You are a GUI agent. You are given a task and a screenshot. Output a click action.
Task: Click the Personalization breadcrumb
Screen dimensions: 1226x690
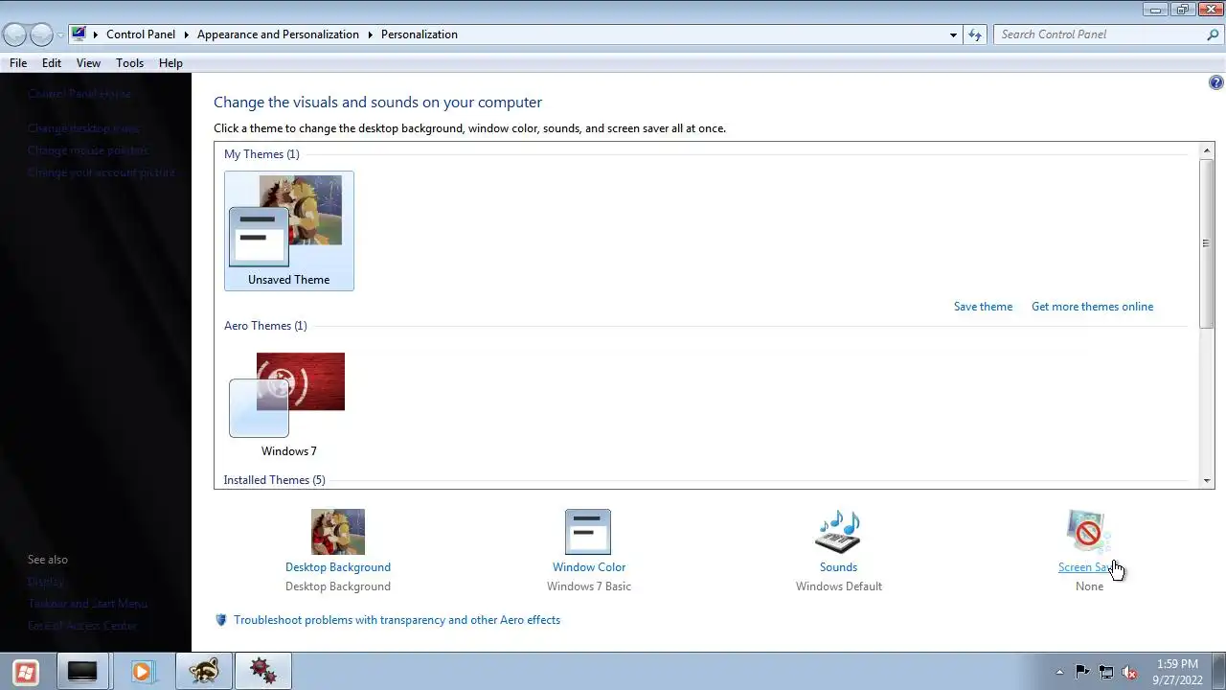pyautogui.click(x=420, y=34)
